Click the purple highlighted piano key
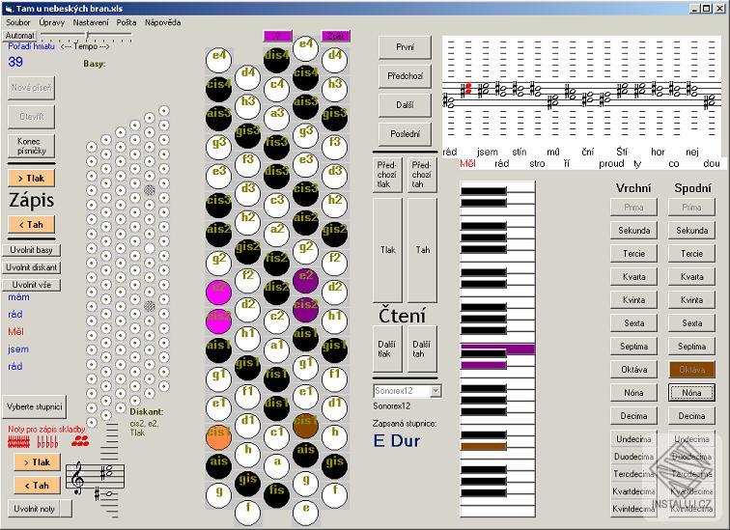 pyautogui.click(x=496, y=349)
